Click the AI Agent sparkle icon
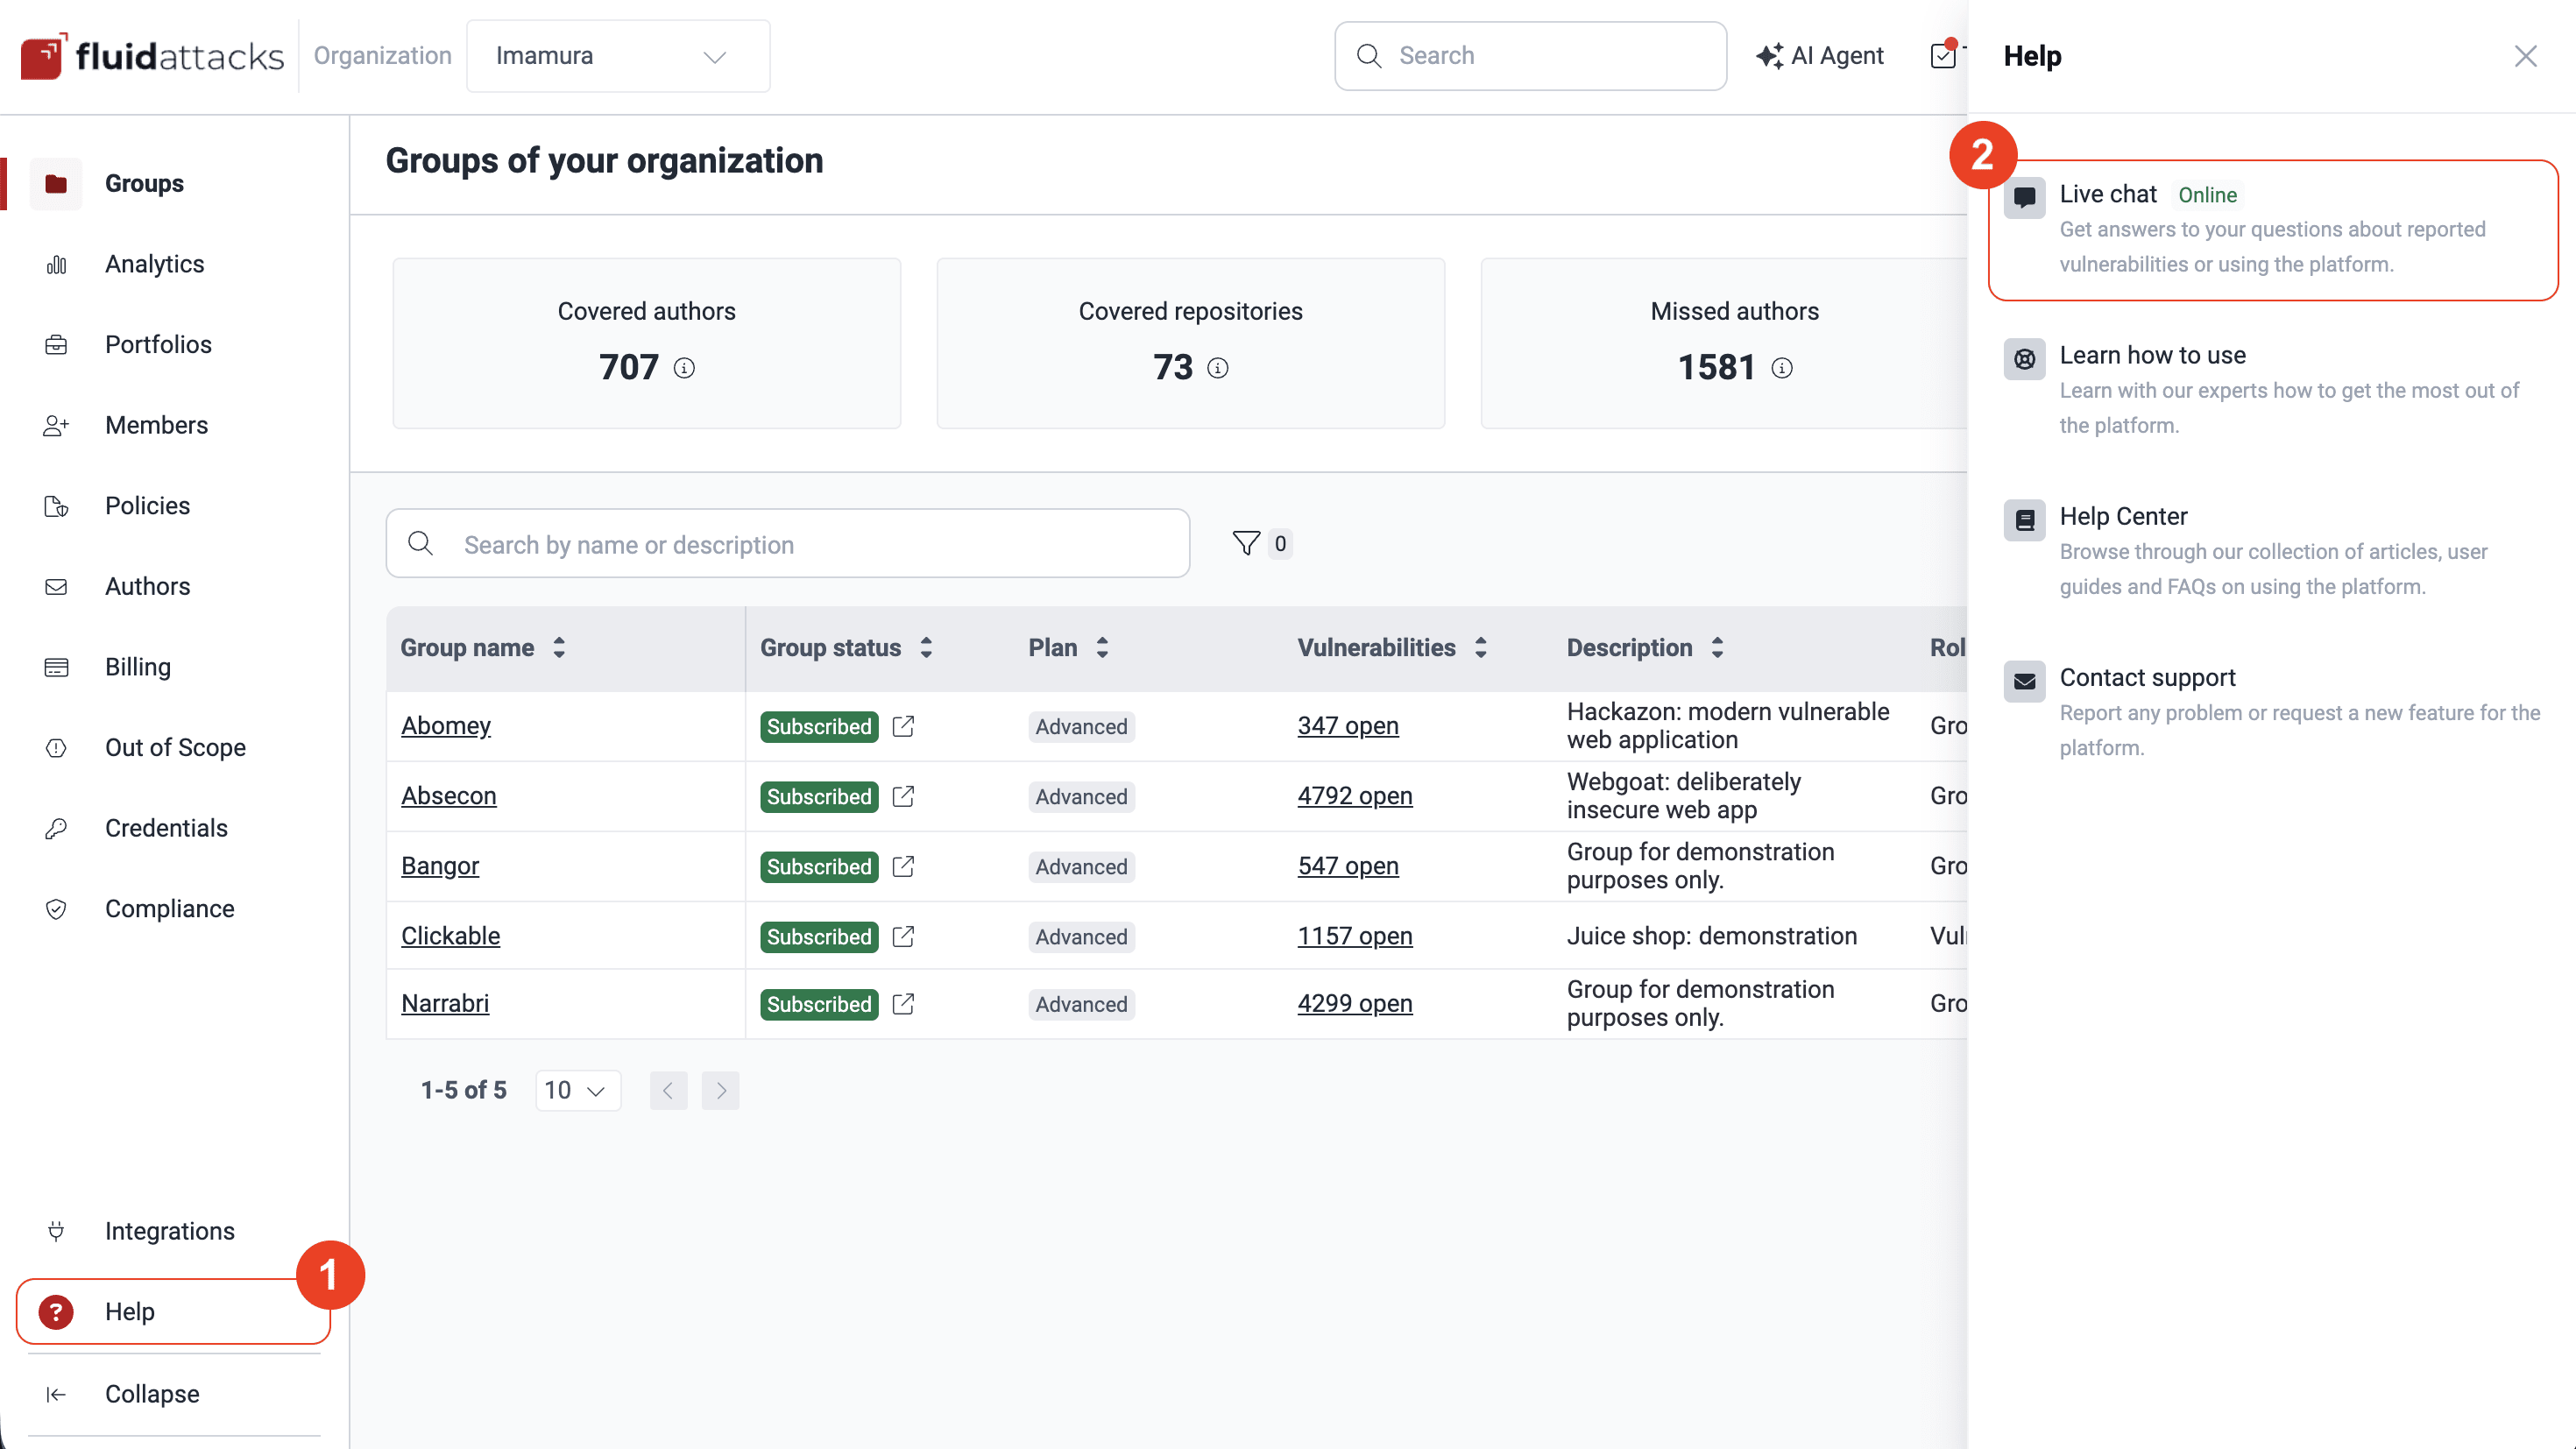The width and height of the screenshot is (2576, 1449). [x=1770, y=56]
